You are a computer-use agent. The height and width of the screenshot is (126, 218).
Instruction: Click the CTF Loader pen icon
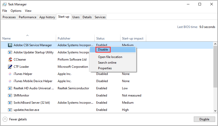10,67
